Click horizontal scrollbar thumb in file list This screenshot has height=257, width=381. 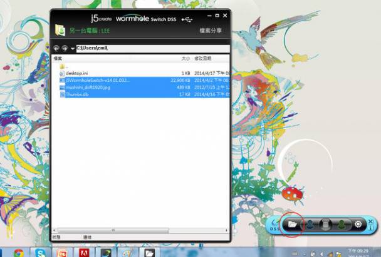pos(113,230)
